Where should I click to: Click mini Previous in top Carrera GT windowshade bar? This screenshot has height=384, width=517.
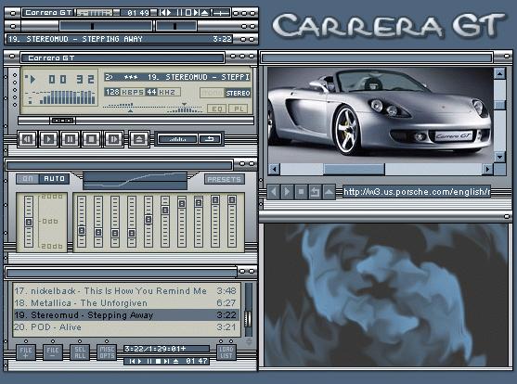click(x=162, y=13)
